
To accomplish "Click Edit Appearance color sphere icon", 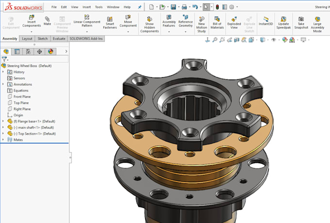I will pos(285,40).
